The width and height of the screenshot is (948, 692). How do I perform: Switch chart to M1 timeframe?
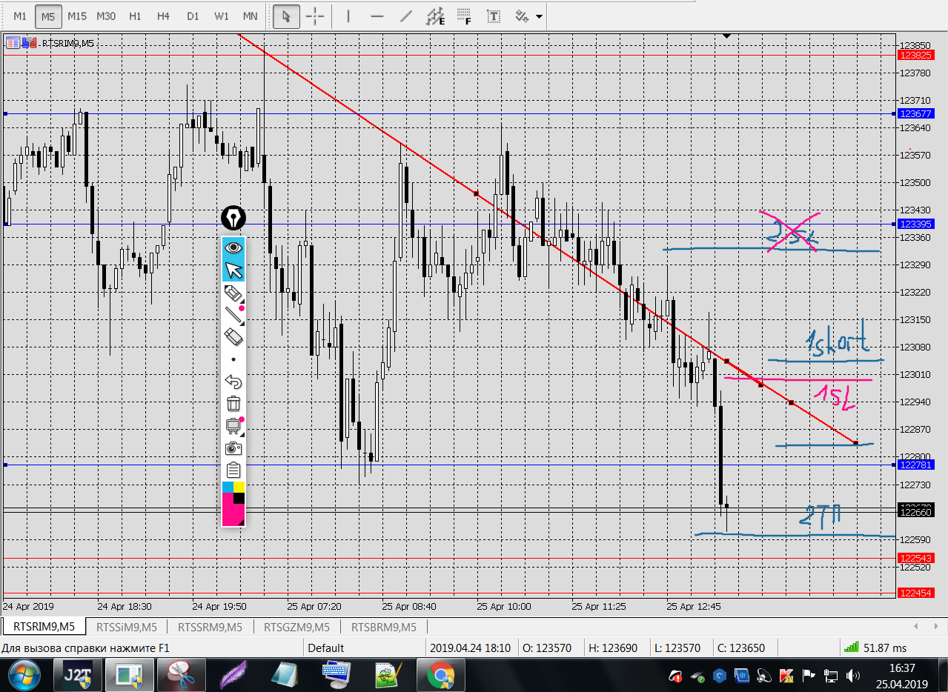(x=20, y=16)
